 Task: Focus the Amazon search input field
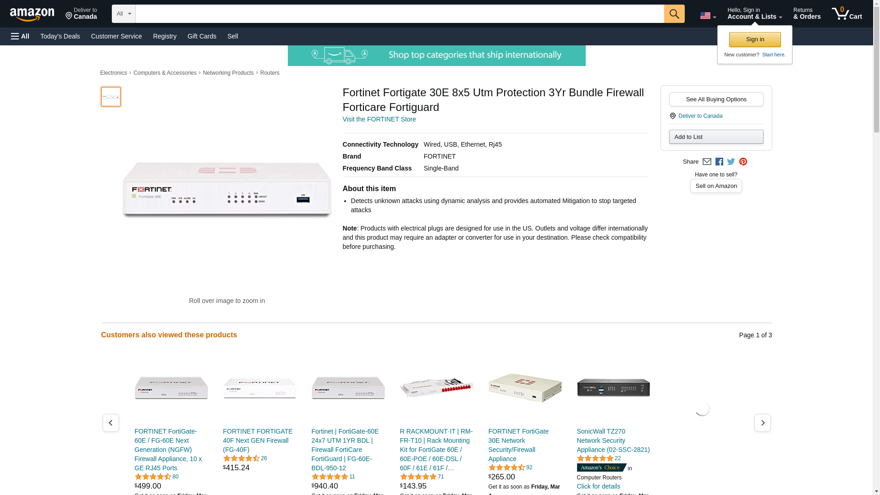pos(399,14)
